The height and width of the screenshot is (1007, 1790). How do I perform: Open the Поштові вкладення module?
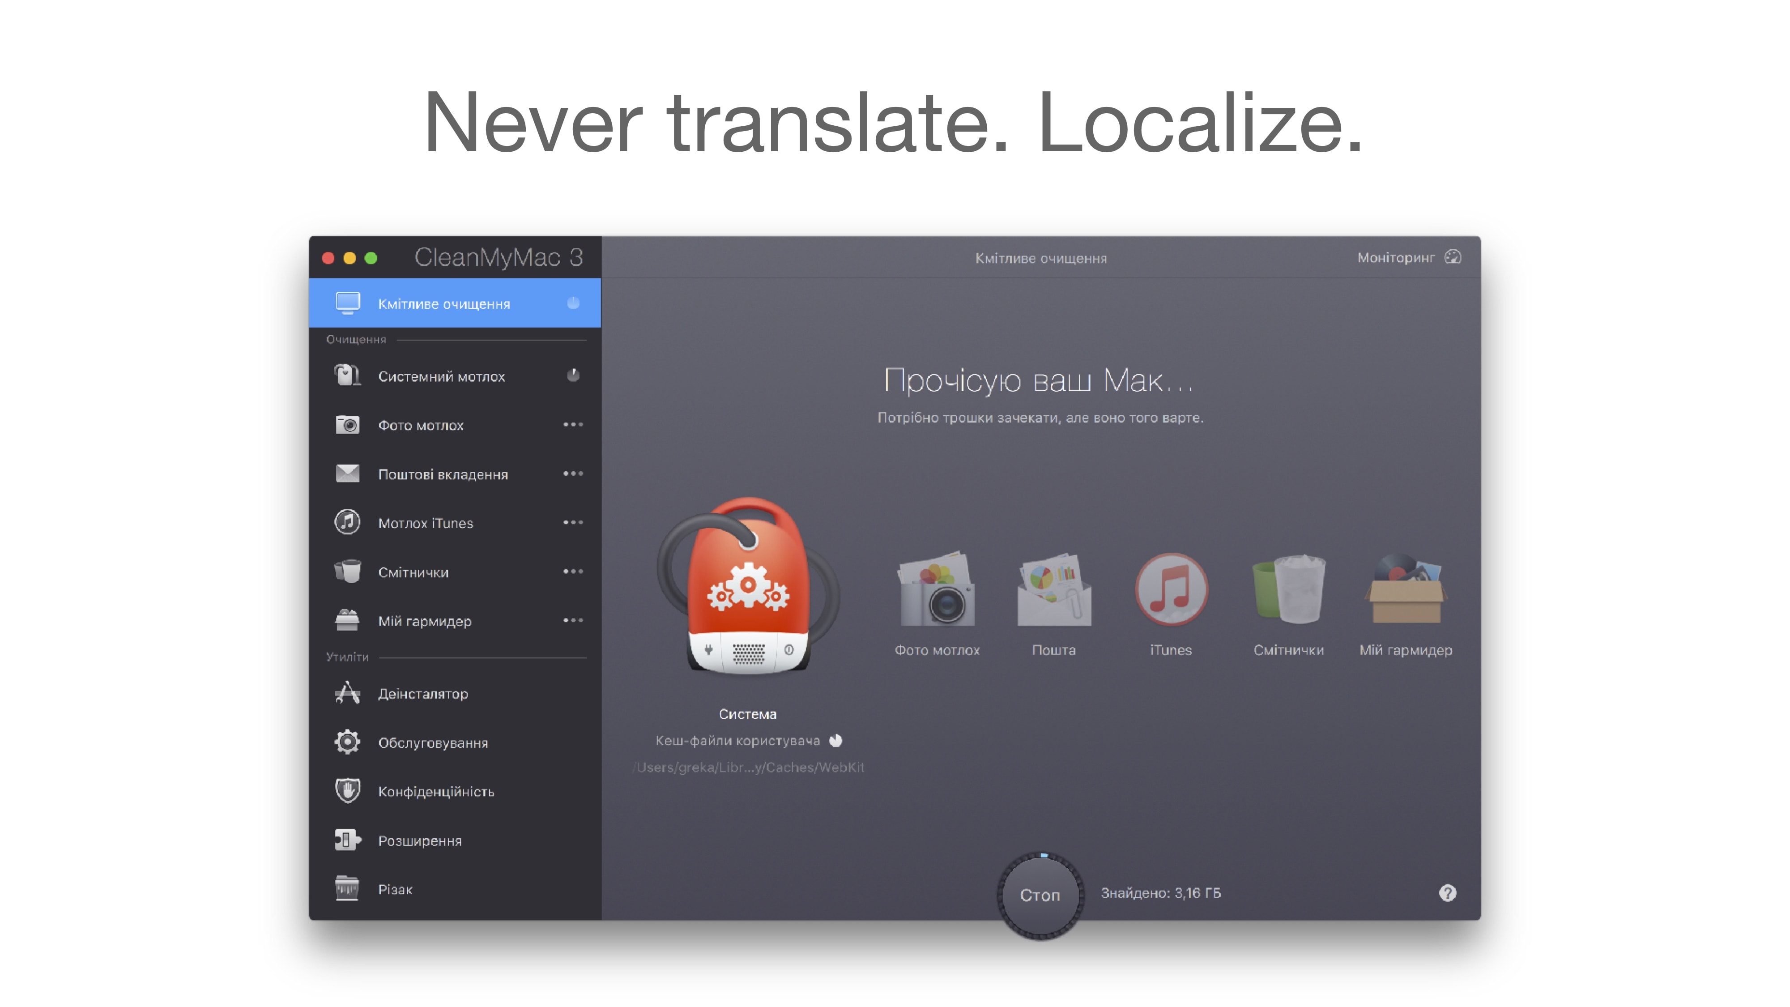(x=455, y=474)
